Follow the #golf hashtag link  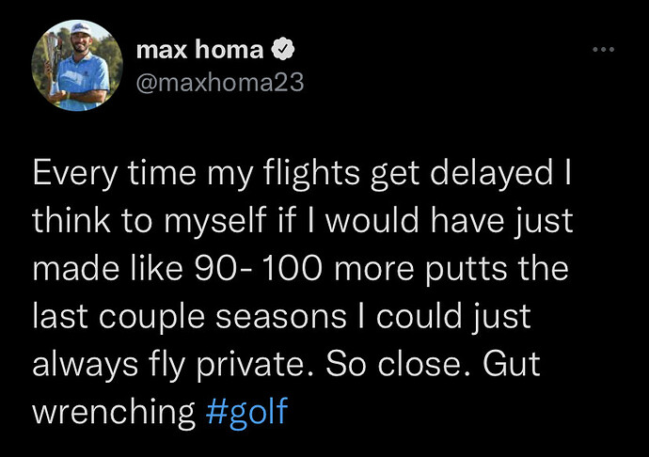click(246, 411)
